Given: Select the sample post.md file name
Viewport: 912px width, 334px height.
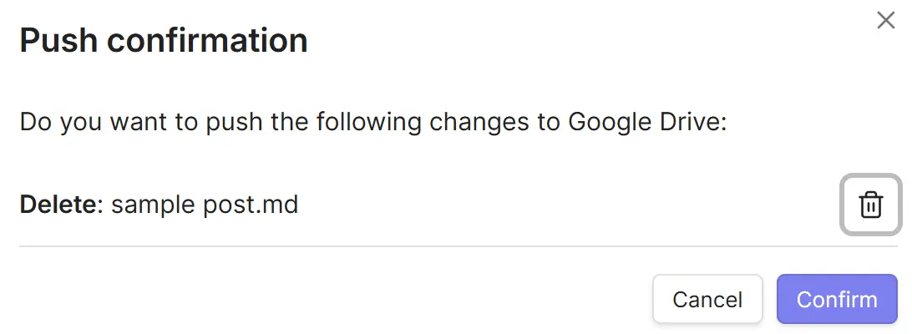Looking at the screenshot, I should point(205,204).
